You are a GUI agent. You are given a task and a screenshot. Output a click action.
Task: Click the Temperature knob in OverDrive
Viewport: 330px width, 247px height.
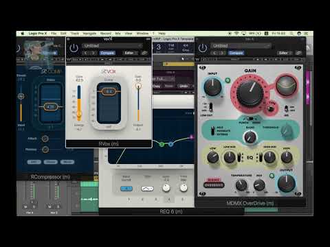tap(241, 185)
